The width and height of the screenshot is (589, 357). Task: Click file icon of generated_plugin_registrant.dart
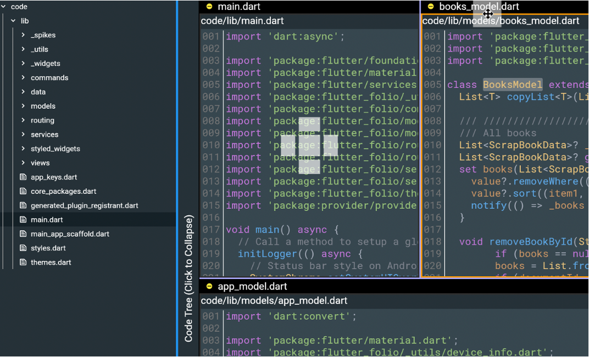coord(23,206)
